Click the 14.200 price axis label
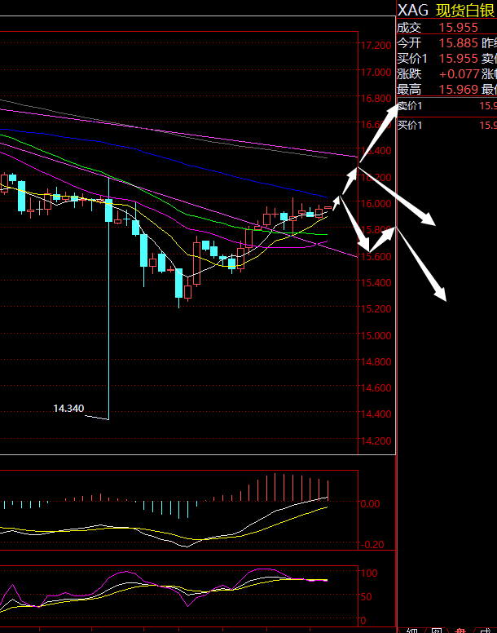Image resolution: width=497 pixels, height=633 pixels. pyautogui.click(x=376, y=440)
